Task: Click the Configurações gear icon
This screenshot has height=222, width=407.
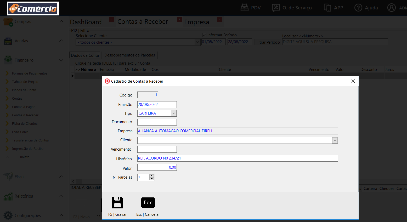Action: click(8, 215)
